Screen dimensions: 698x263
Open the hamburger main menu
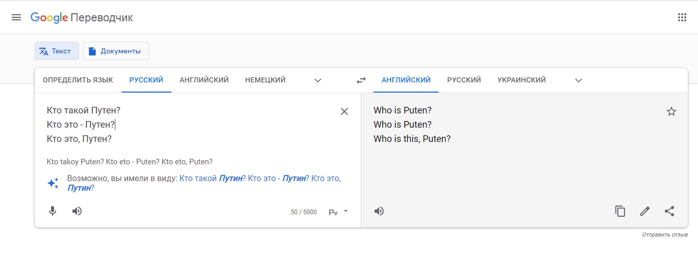pyautogui.click(x=16, y=17)
